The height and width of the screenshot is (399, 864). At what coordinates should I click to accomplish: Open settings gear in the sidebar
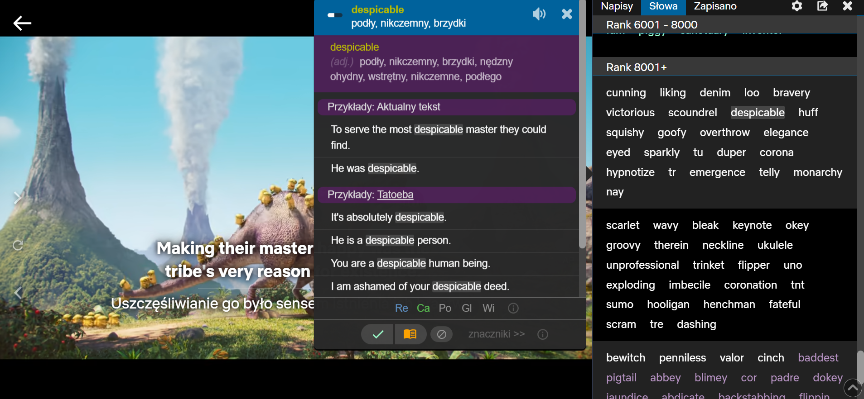coord(797,6)
